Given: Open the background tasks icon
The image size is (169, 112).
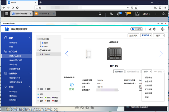Looking at the screenshot, I should [111, 14].
